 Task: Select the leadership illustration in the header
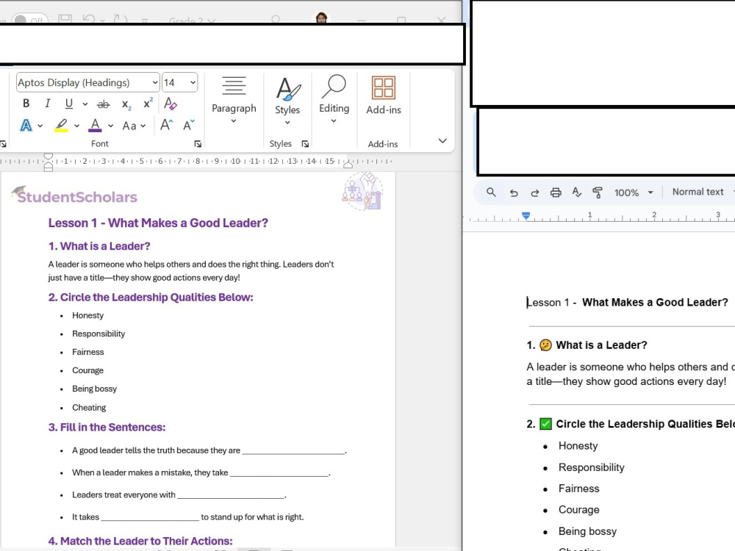click(x=362, y=192)
